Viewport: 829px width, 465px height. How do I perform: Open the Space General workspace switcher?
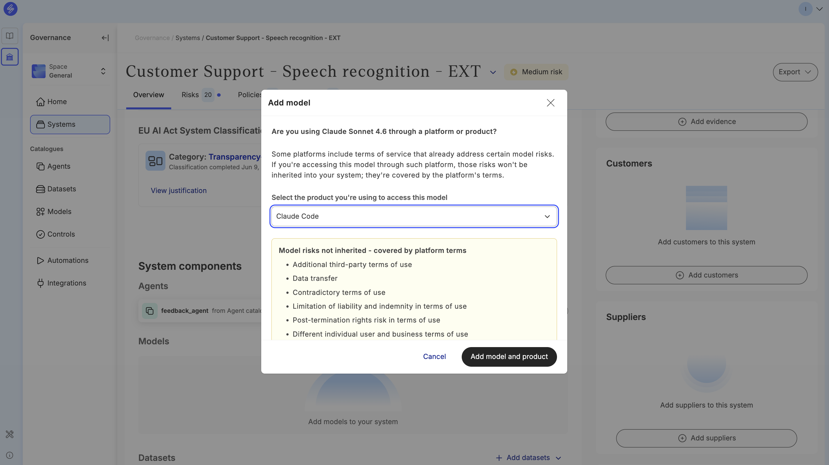(70, 71)
